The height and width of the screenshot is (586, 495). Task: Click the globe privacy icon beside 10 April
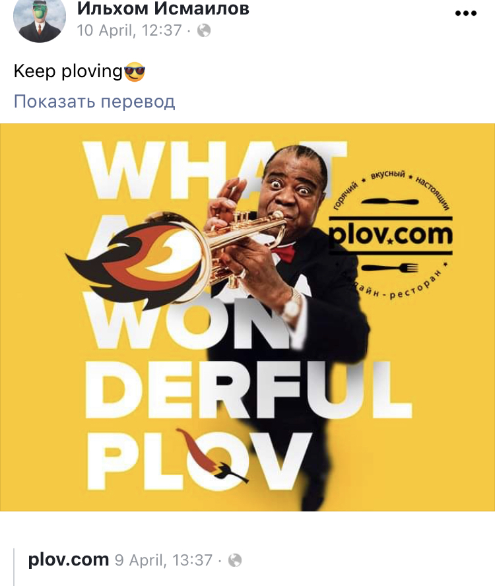[204, 30]
